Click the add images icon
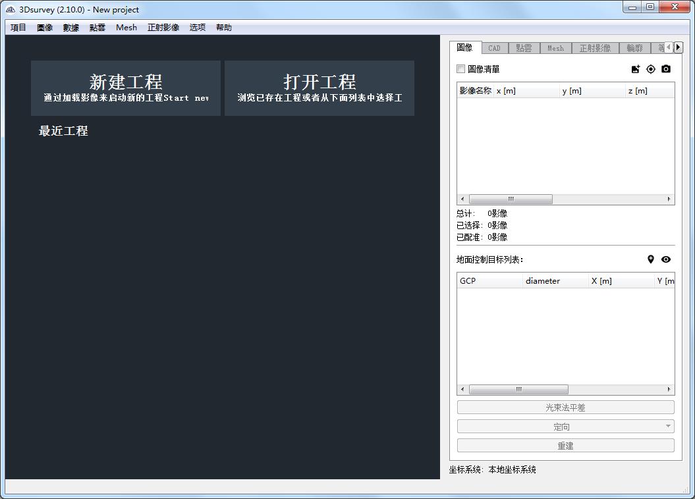The height and width of the screenshot is (499, 695). 635,68
